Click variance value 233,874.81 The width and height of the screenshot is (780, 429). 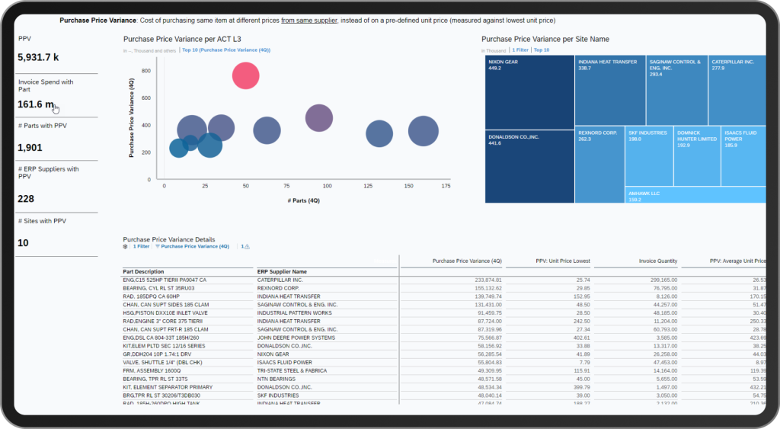[488, 280]
